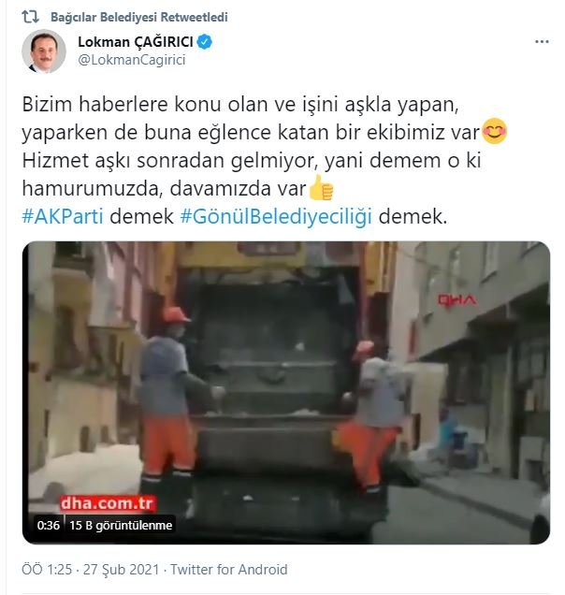This screenshot has width=565, height=595.
Task: Click the tweet text starting Bizim haberlere
Action: coord(265,160)
